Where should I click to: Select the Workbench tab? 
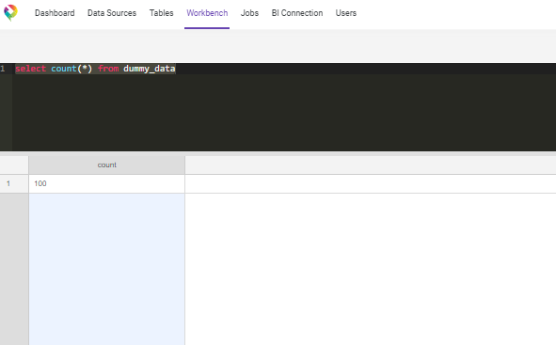(207, 13)
